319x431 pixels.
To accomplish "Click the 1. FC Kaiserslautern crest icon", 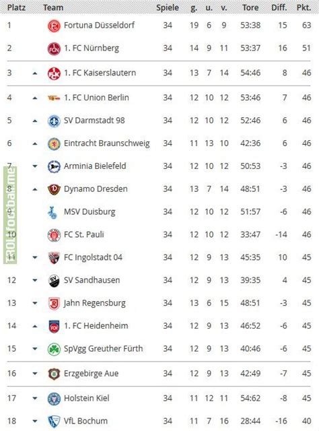I will (x=54, y=73).
